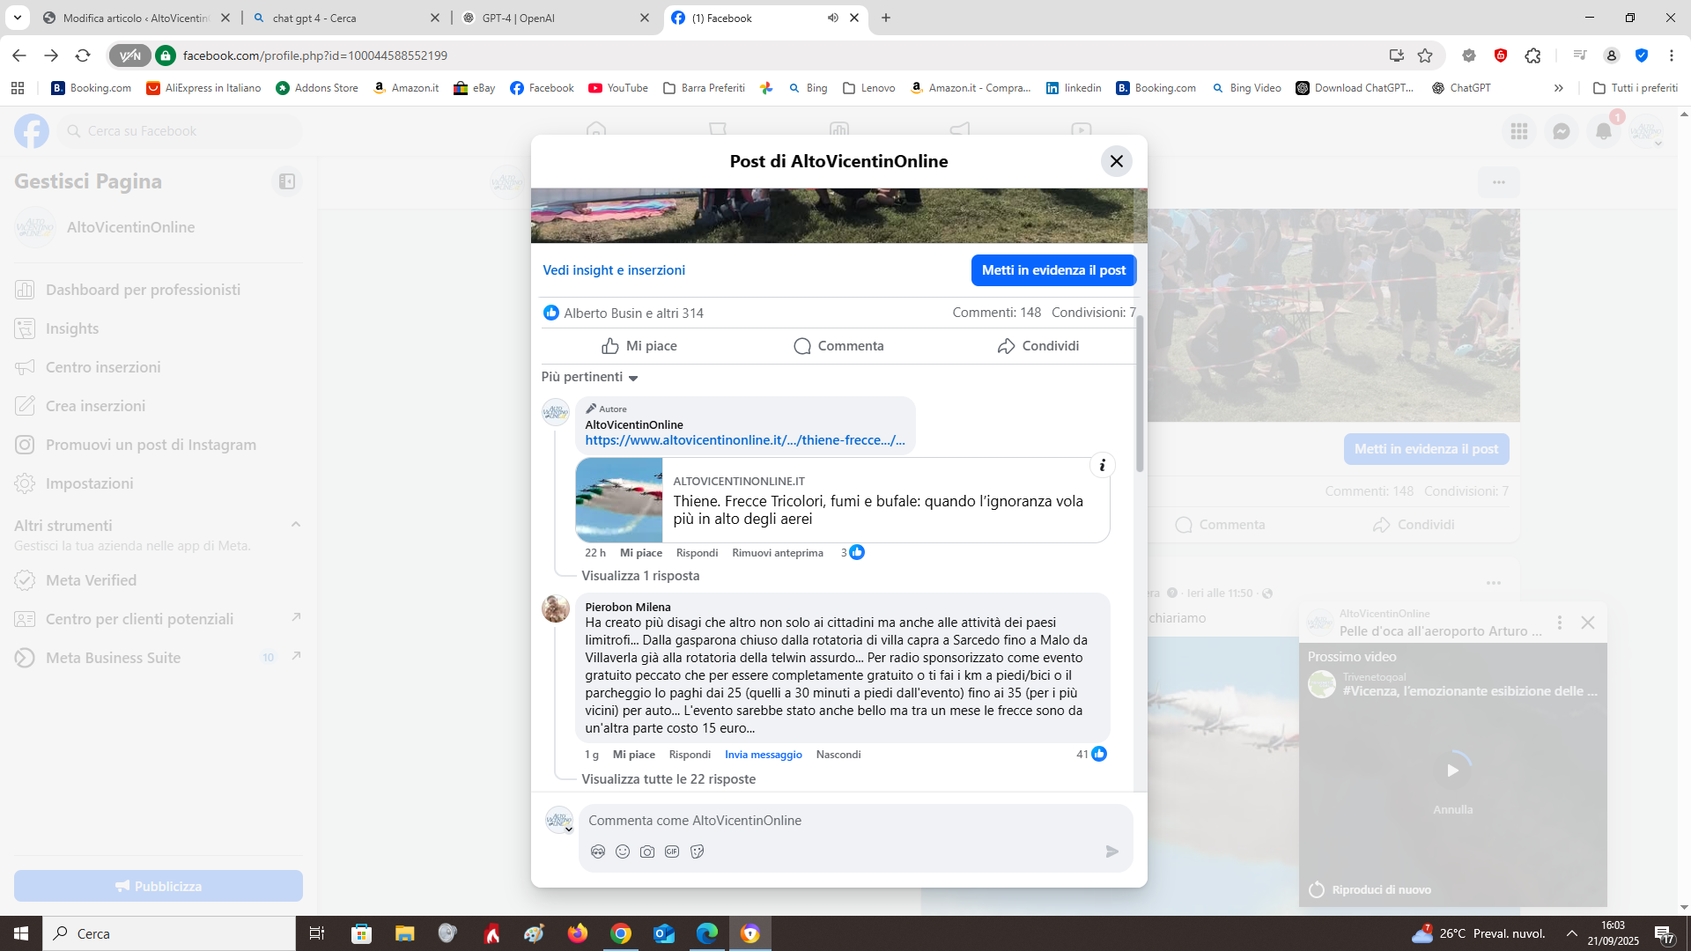The width and height of the screenshot is (1691, 951).
Task: Show hidden system tray icons
Action: pyautogui.click(x=1572, y=933)
